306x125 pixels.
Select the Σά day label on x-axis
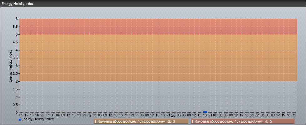(x=173, y=115)
